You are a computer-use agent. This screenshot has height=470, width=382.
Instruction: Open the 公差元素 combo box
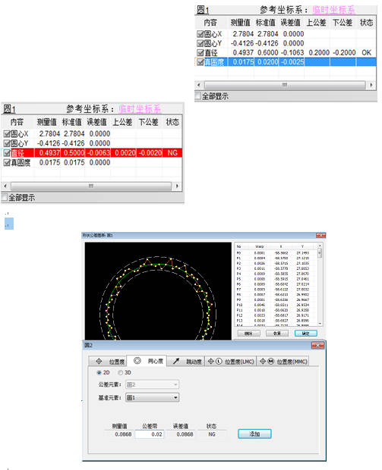pyautogui.click(x=152, y=384)
